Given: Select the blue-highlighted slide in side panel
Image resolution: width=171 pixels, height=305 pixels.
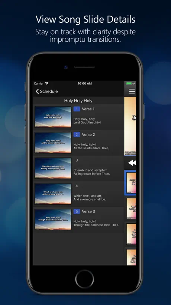Looking at the screenshot, I should pos(130,183).
